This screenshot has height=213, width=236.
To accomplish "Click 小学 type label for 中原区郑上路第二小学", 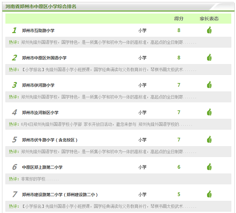I will click(142, 167).
